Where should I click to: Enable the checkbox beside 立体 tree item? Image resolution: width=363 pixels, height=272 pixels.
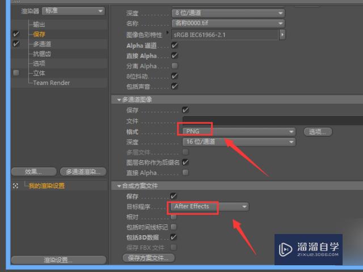(16, 73)
